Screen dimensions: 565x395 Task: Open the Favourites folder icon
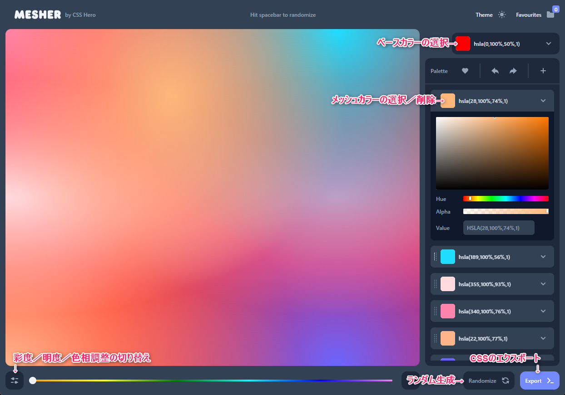550,15
